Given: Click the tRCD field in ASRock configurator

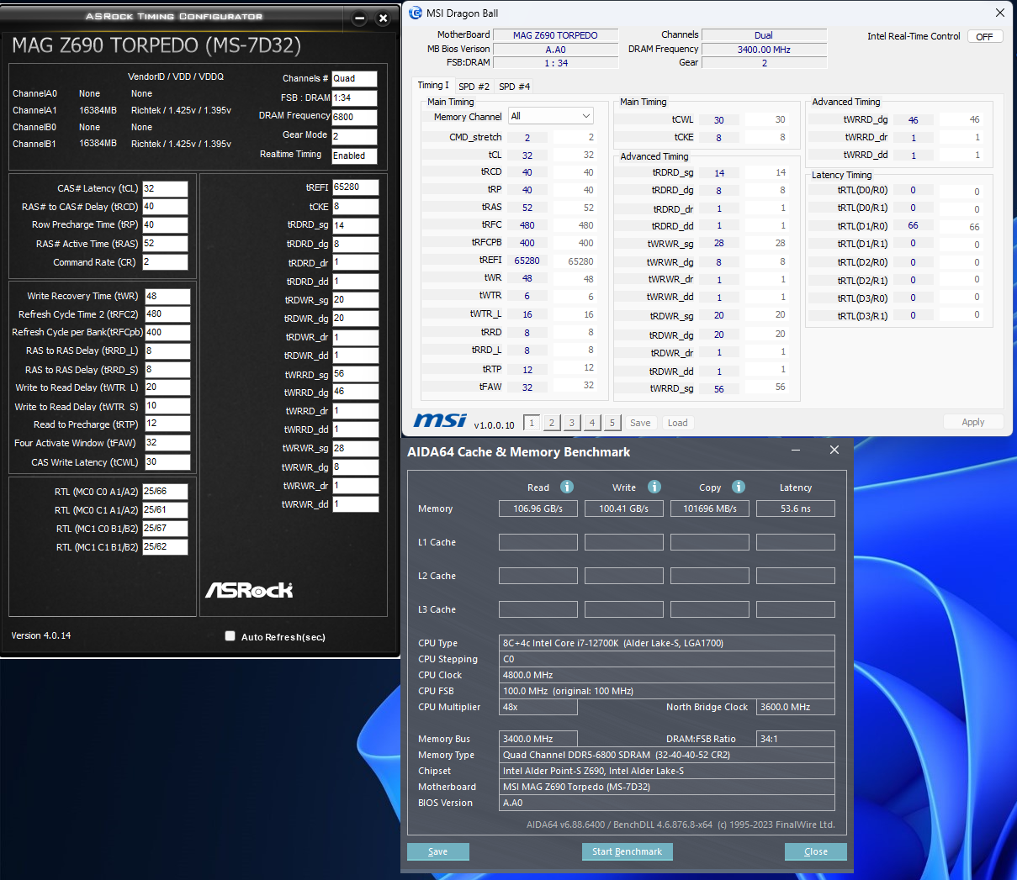Looking at the screenshot, I should 165,207.
